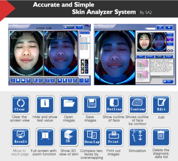Screen dimensions: 178x161
Task: Select Overlay in the Screen View toolbar
Action: tap(70, 80)
